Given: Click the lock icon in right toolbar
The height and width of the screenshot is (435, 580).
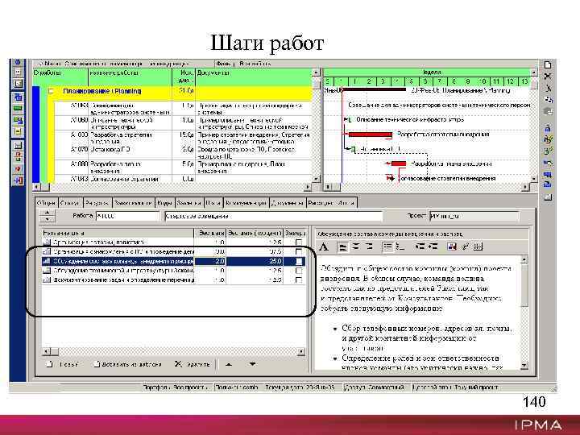Looking at the screenshot, I should click(x=548, y=128).
